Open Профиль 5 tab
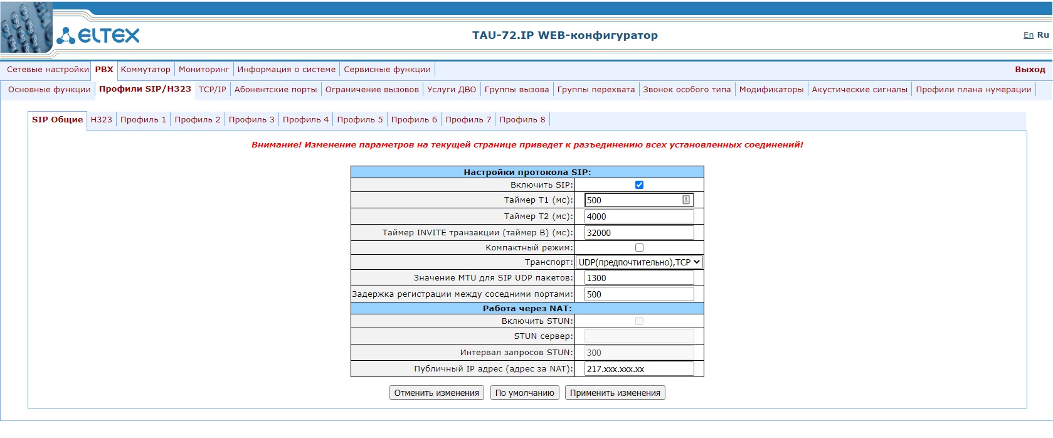The image size is (1053, 438). click(360, 120)
